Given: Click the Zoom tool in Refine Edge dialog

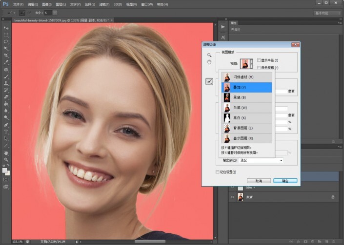Looking at the screenshot, I should [209, 55].
